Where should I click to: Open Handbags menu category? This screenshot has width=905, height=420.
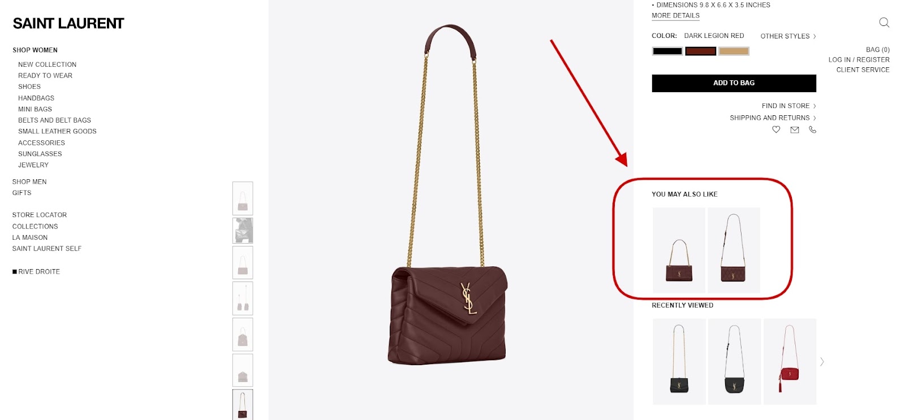click(36, 98)
